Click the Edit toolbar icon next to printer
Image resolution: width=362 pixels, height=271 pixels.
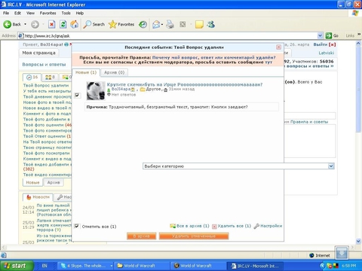click(x=183, y=24)
